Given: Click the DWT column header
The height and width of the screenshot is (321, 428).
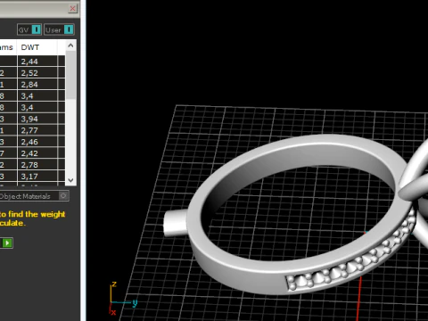Looking at the screenshot, I should pyautogui.click(x=37, y=47).
